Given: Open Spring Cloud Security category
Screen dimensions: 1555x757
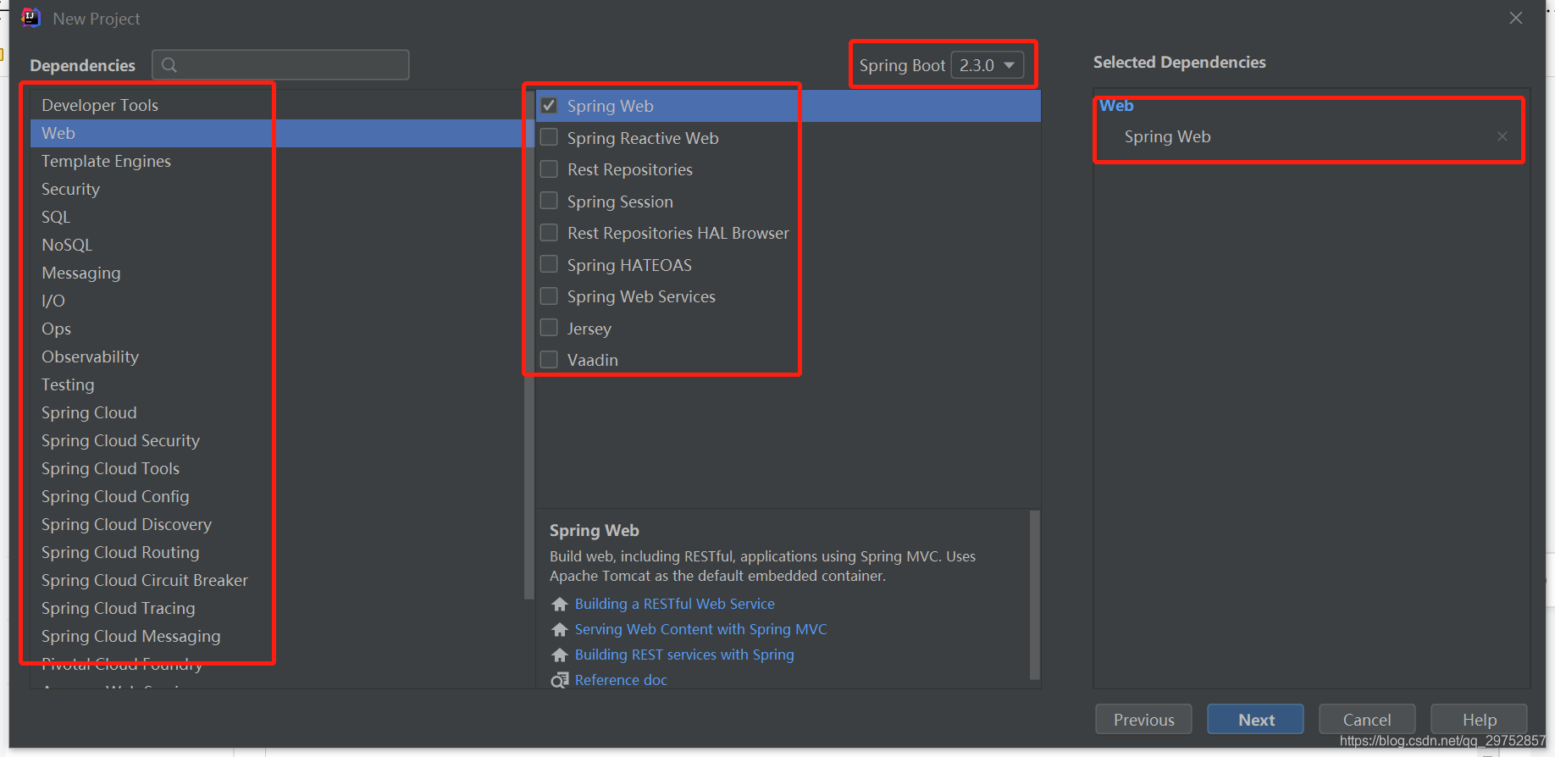Looking at the screenshot, I should [x=276, y=440].
